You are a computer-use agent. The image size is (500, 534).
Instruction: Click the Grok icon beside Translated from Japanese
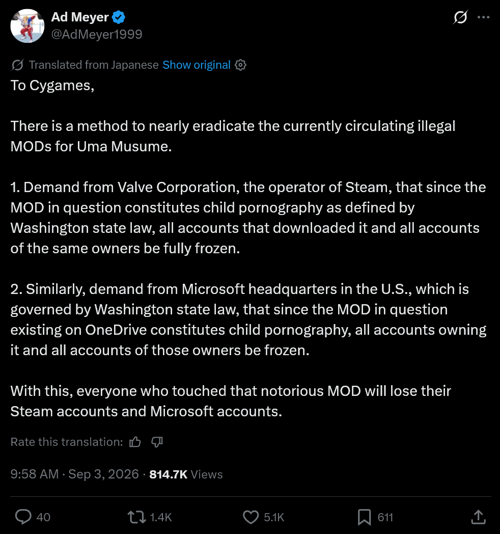(17, 65)
